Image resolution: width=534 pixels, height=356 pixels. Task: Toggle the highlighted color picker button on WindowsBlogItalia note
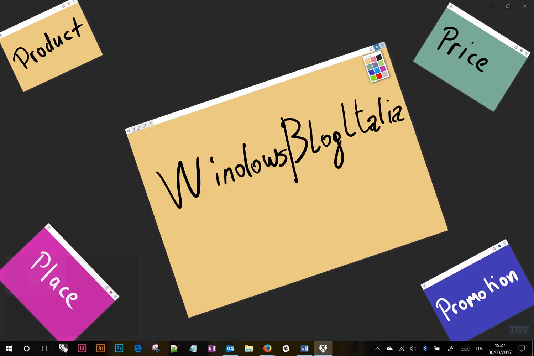377,47
